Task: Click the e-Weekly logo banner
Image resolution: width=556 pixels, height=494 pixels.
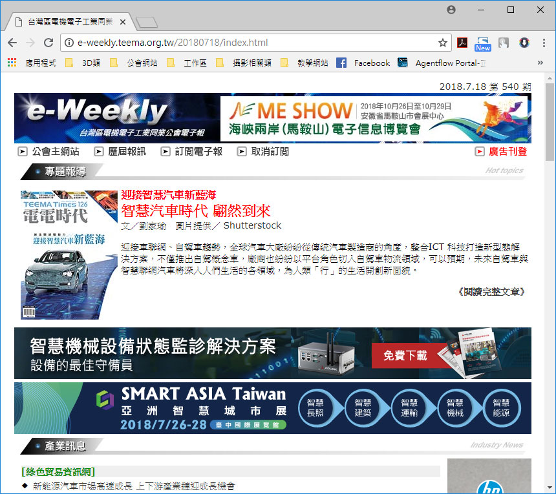Action: pyautogui.click(x=117, y=118)
